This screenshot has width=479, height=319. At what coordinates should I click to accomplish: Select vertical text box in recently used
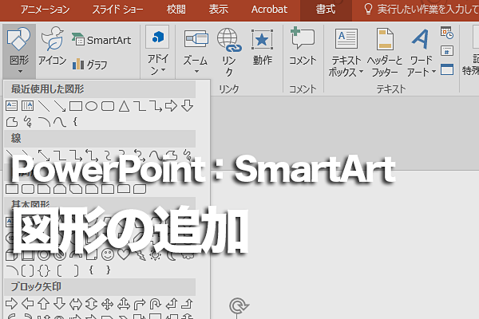coord(27,106)
